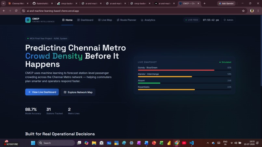This screenshot has height=147, width=262.
Task: Open the Admin account button
Action: tap(229, 20)
